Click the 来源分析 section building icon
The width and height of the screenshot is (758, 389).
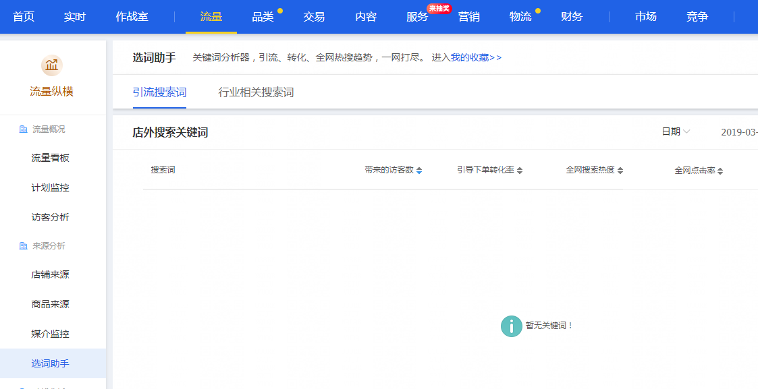(x=23, y=246)
